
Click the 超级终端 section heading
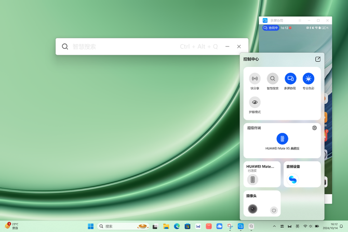point(254,128)
